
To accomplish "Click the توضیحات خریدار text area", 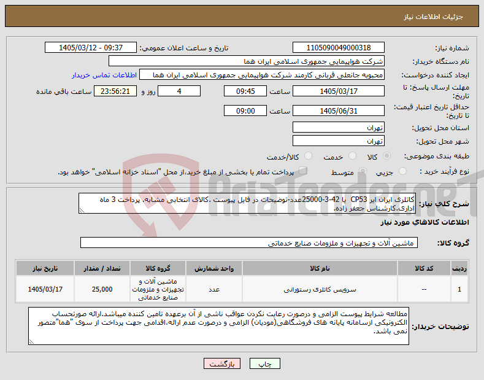I will pos(218,326).
